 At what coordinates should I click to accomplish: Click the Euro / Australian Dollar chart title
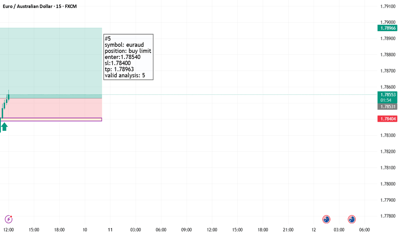pyautogui.click(x=40, y=6)
